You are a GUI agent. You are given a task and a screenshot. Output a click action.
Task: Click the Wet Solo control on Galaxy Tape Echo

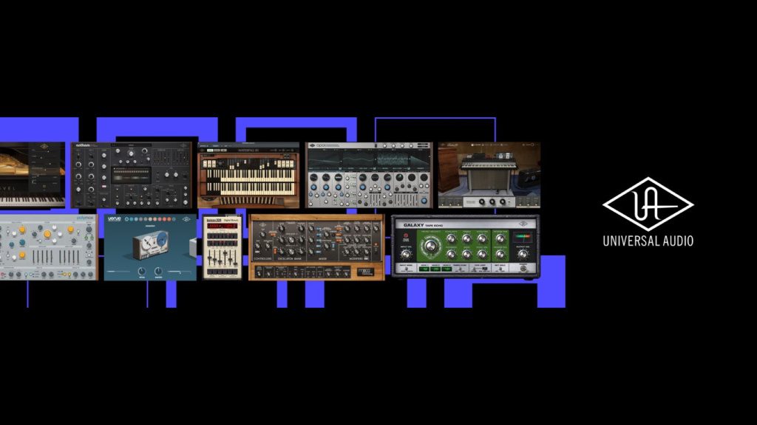[501, 268]
